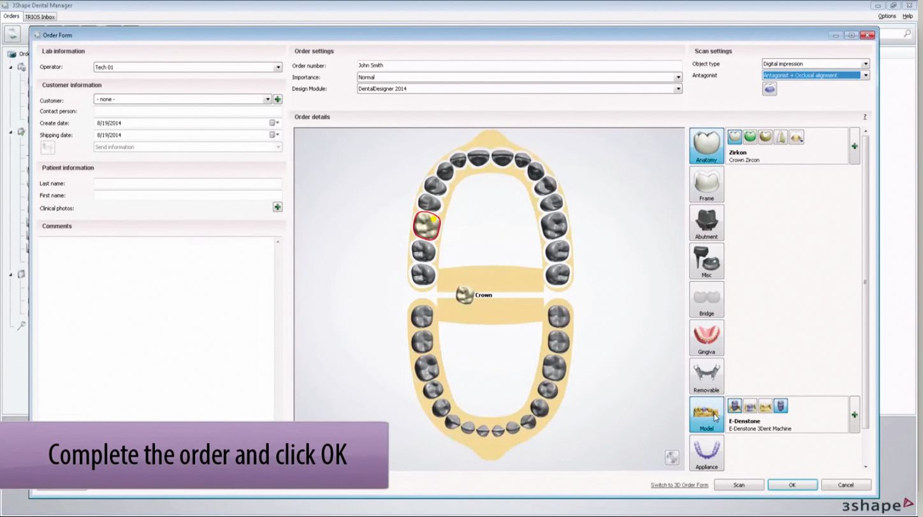923x517 pixels.
Task: Click the Cancel button
Action: (846, 485)
